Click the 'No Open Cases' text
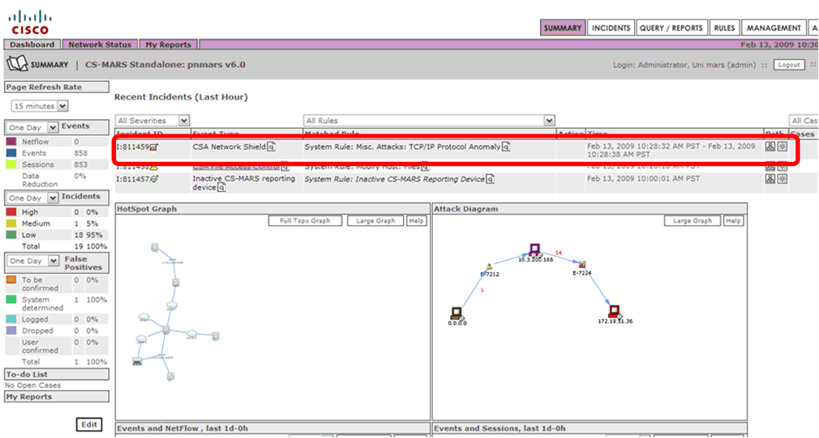This screenshot has height=438, width=819. pyautogui.click(x=33, y=385)
